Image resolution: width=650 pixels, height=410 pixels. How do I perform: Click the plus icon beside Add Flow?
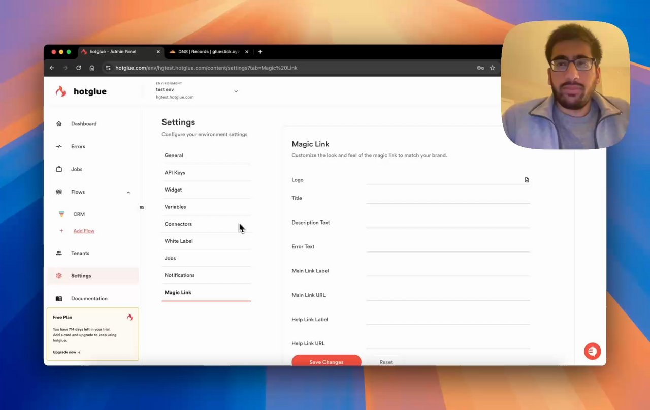coord(61,231)
